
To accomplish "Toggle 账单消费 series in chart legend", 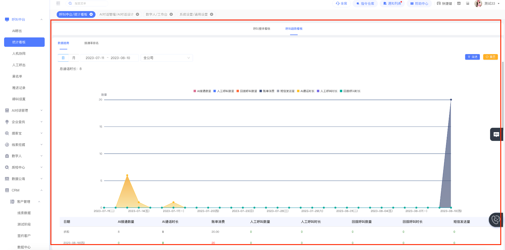I will coord(267,91).
